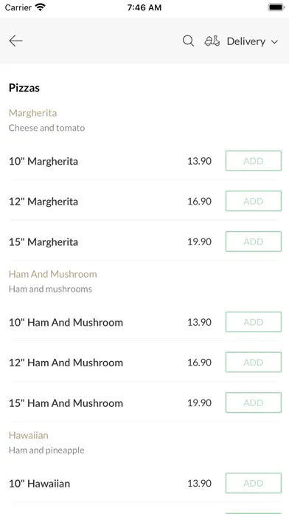Add 12" Margherita to order

(x=254, y=201)
